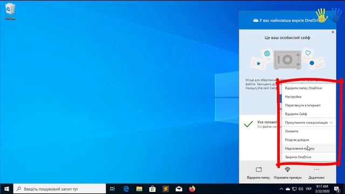Show hidden system tray icons
Screen dimensions: 345x194
tap(281, 189)
